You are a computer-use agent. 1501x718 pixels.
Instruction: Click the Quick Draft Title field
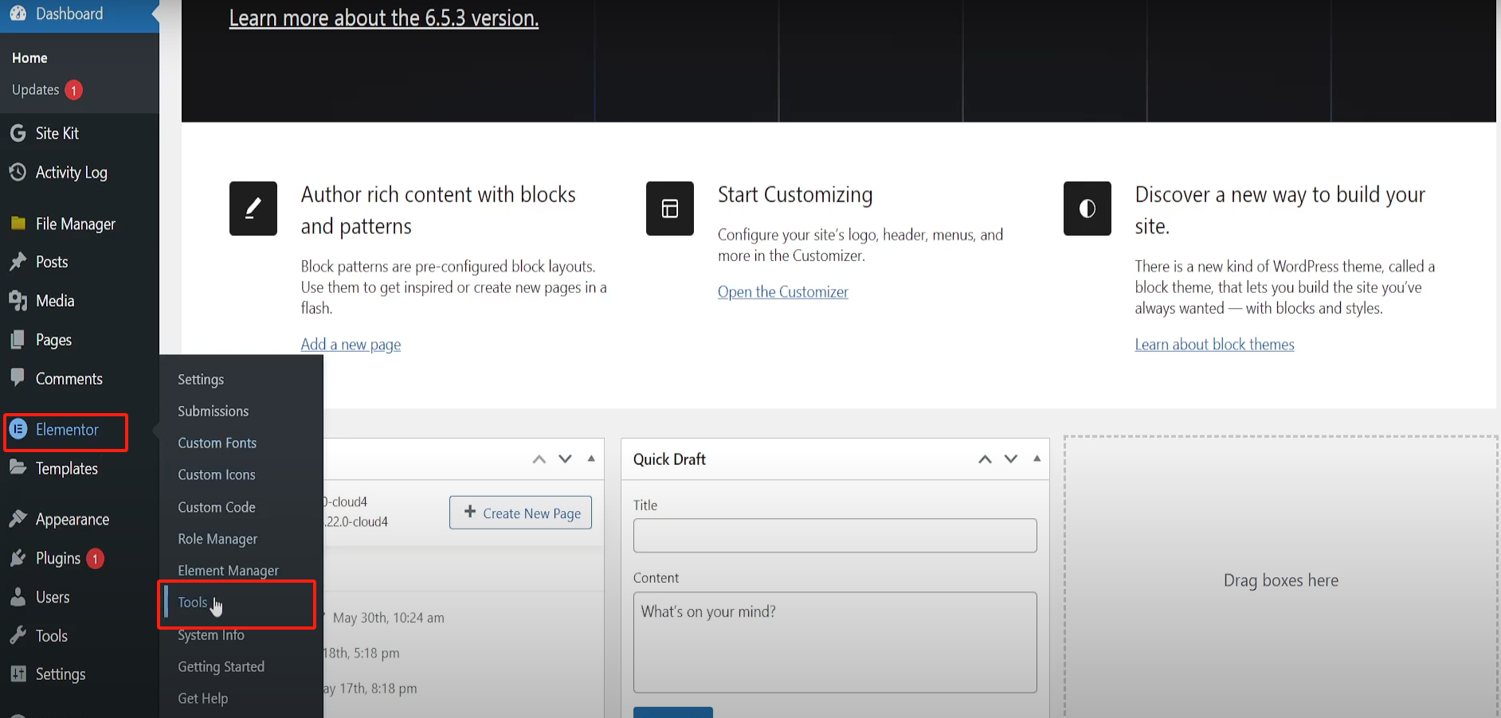coord(834,536)
